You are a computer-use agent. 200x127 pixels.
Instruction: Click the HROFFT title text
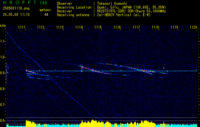[x=20, y=3]
